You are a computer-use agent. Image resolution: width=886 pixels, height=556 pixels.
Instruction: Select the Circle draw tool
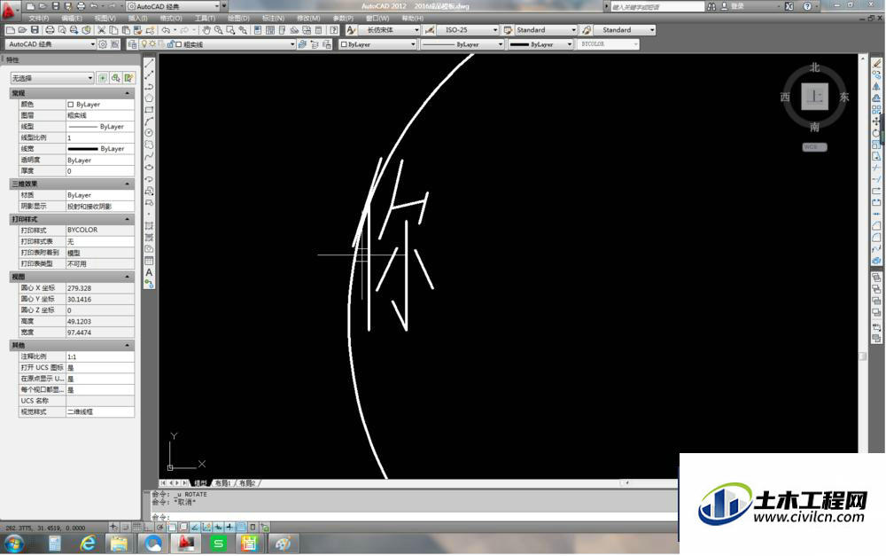pyautogui.click(x=149, y=133)
